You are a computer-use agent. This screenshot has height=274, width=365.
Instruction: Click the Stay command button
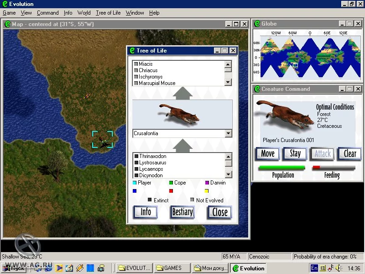pos(295,154)
